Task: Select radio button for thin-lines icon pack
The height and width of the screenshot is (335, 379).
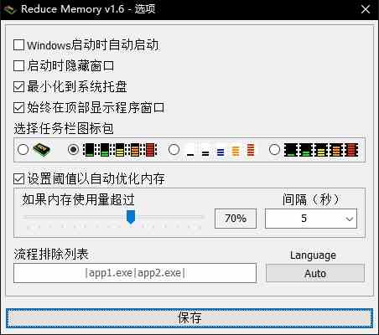Action: pos(174,149)
